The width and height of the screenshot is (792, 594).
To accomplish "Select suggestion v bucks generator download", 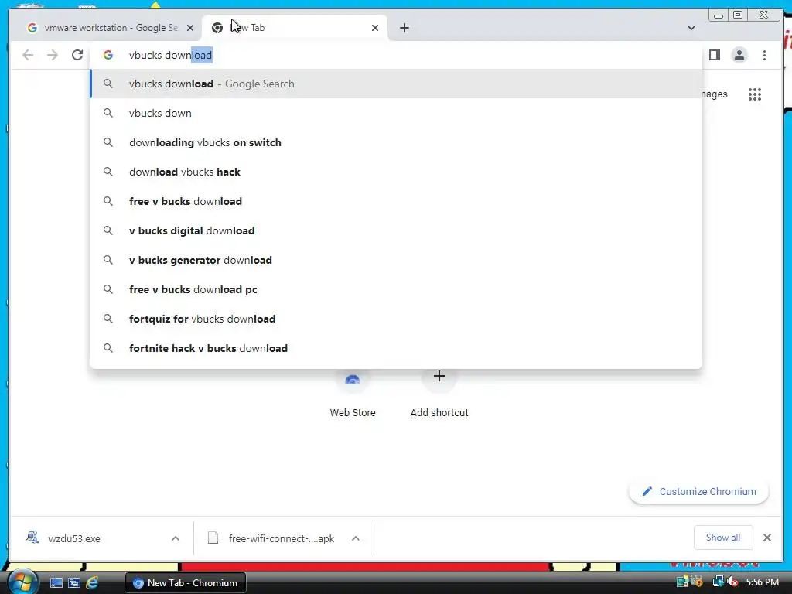I will tap(396, 260).
